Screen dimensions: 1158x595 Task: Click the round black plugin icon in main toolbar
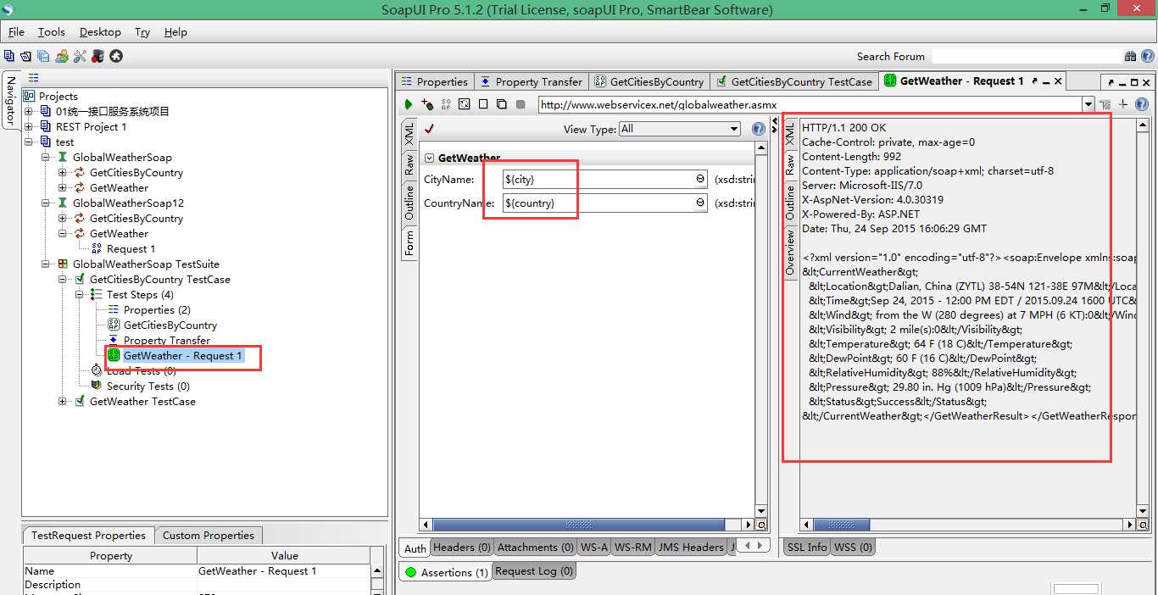pos(116,56)
